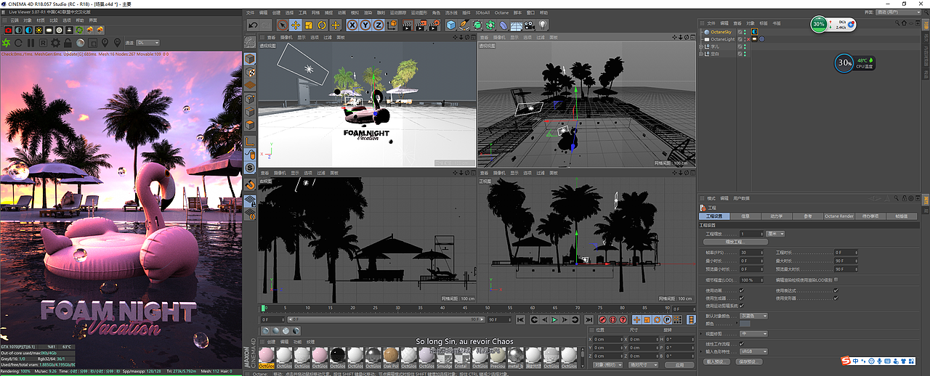Open the layout dropdown (启动 (用户)) at top right
Image resolution: width=930 pixels, height=376 pixels.
coord(899,12)
